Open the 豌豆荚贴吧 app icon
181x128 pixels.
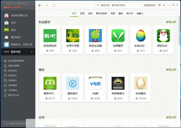(x=50, y=36)
